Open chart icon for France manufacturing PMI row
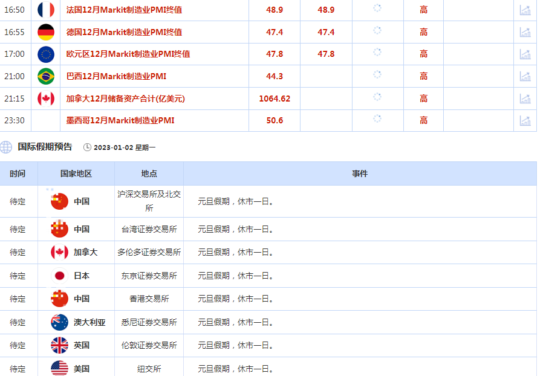The image size is (546, 376). pos(525,10)
